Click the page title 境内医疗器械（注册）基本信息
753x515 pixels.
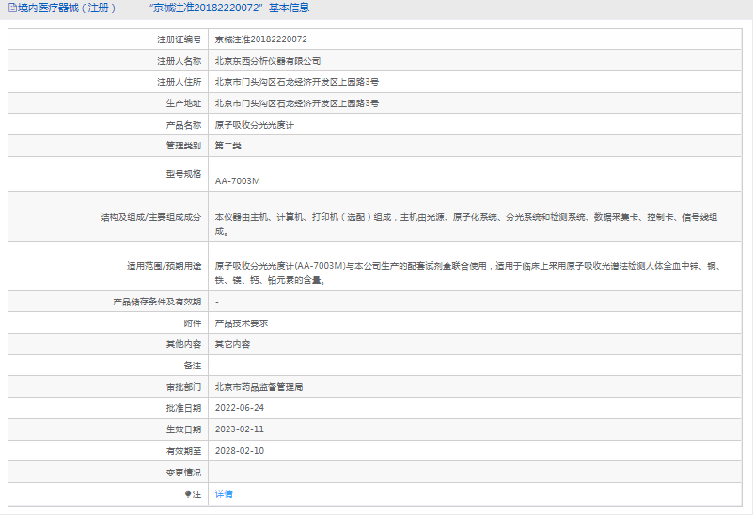pyautogui.click(x=164, y=8)
